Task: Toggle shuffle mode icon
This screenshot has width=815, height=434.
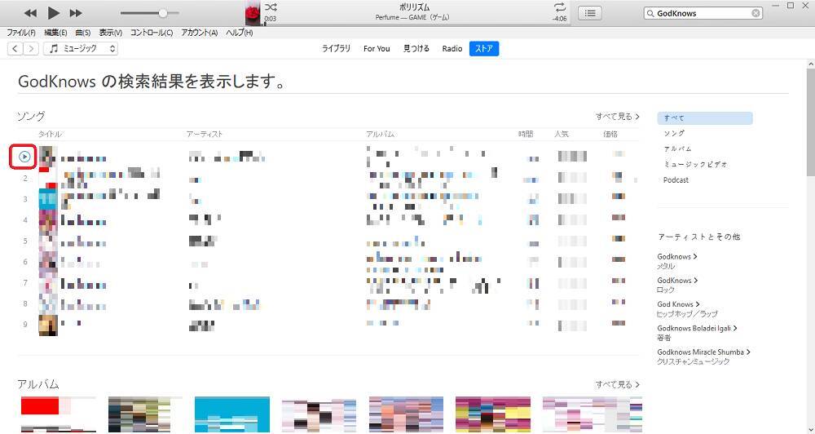Action: point(271,7)
